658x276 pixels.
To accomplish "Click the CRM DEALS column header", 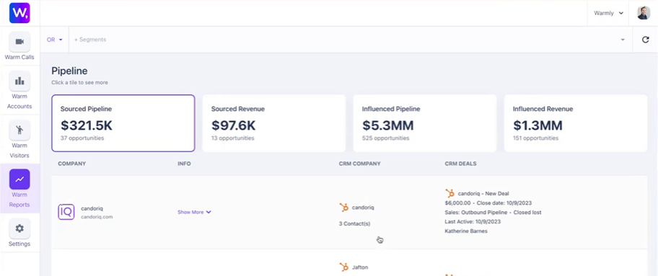I will [460, 164].
